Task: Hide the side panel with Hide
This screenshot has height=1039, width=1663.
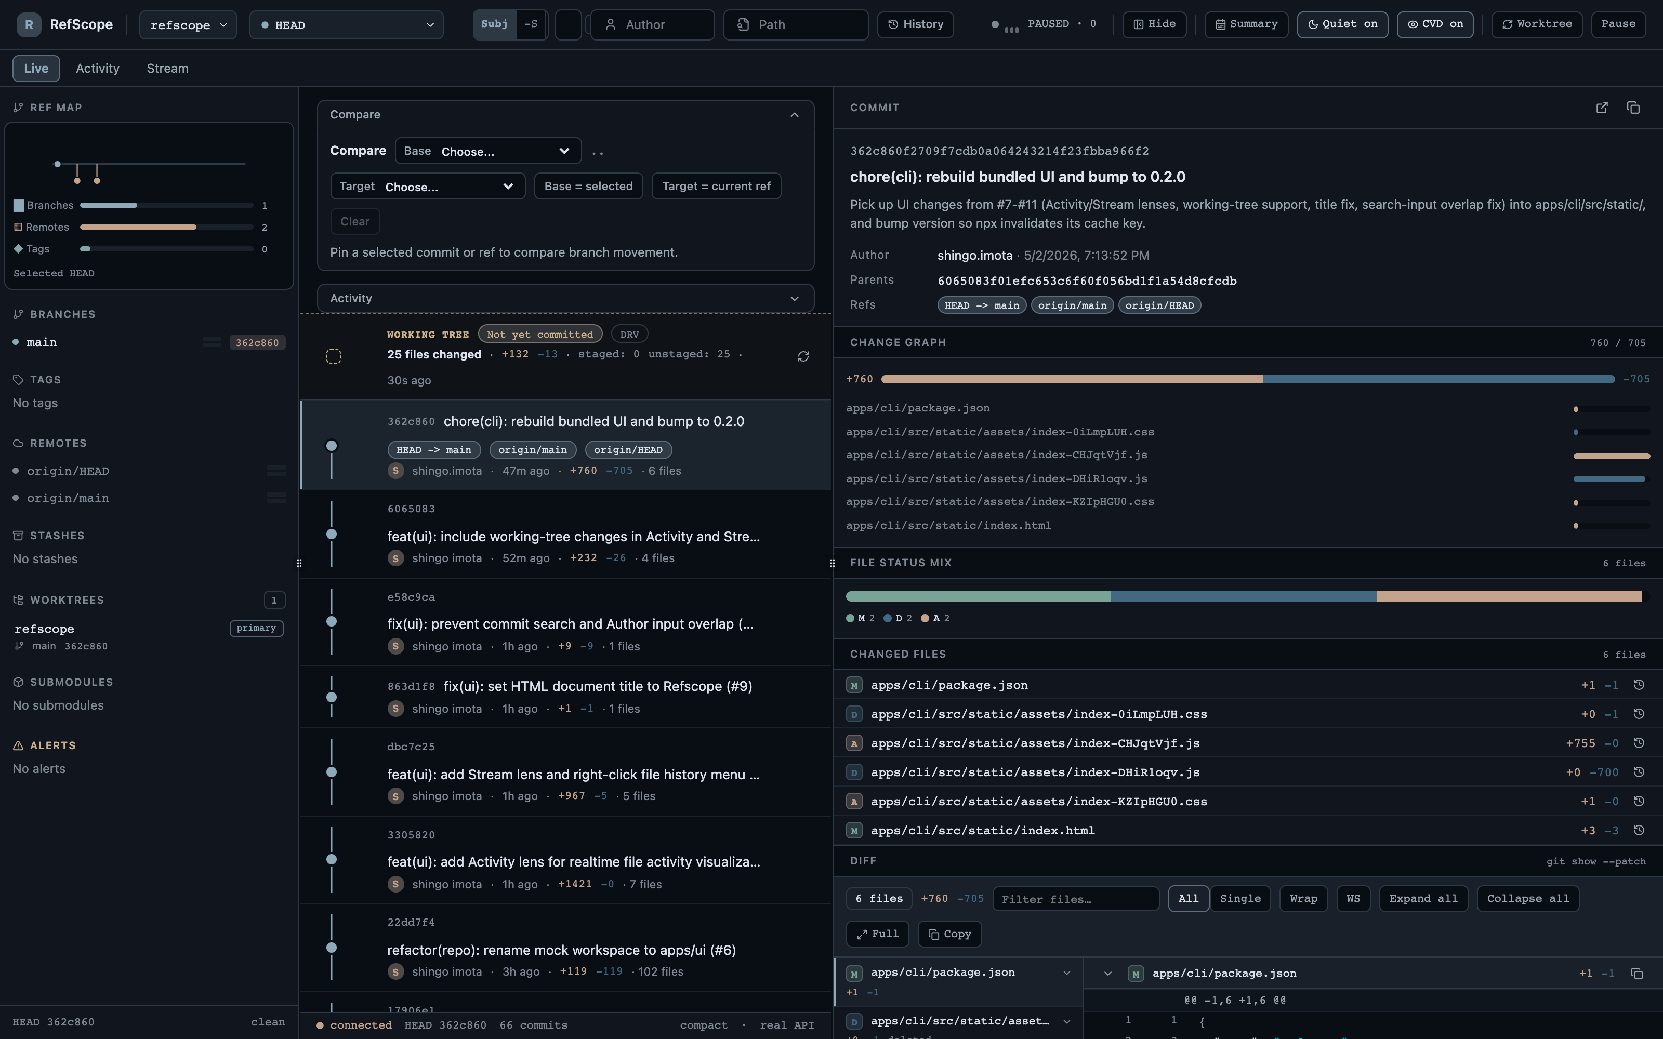Action: click(x=1154, y=24)
